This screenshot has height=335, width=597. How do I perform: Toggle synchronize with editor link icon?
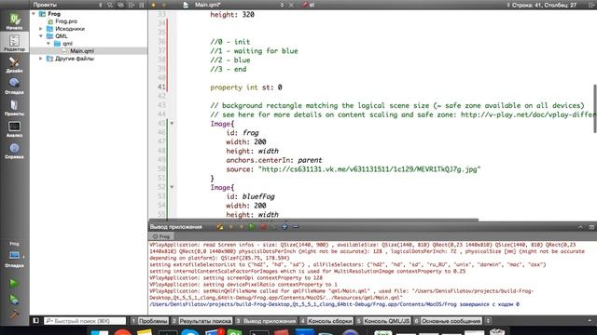[x=120, y=5]
